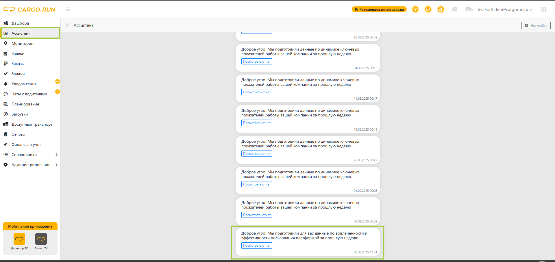Go to Мониторинг section
Image resolution: width=555 pixels, height=262 pixels.
pos(30,43)
